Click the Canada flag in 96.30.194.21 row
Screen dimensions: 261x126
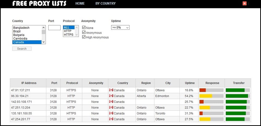tap(111, 96)
